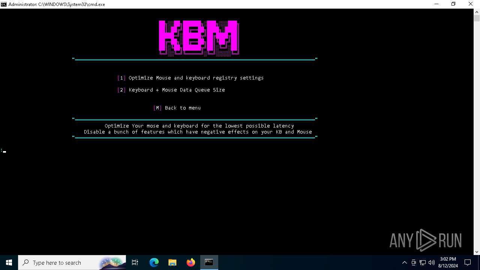The image size is (480, 270).
Task: Open Task View on the taskbar
Action: (x=135, y=262)
